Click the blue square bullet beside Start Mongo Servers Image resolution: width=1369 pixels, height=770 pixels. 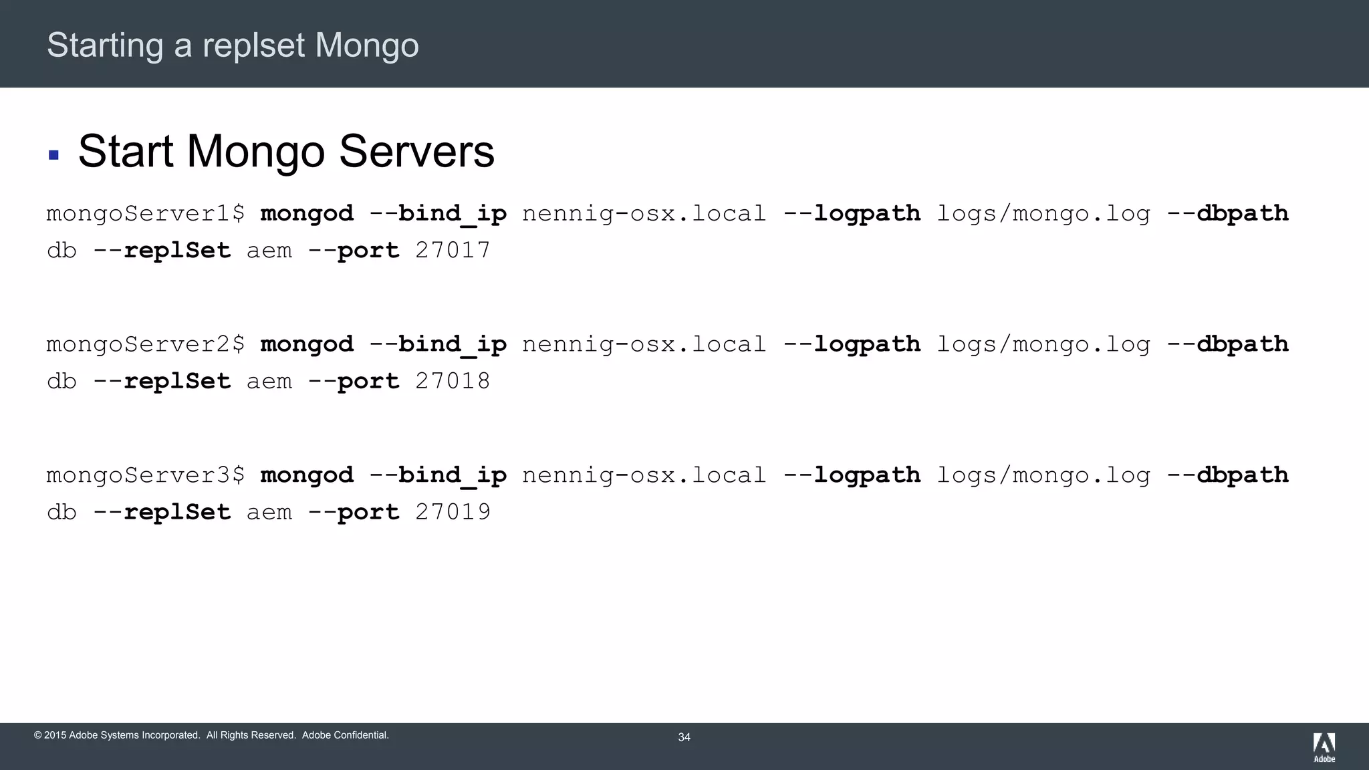pyautogui.click(x=54, y=155)
